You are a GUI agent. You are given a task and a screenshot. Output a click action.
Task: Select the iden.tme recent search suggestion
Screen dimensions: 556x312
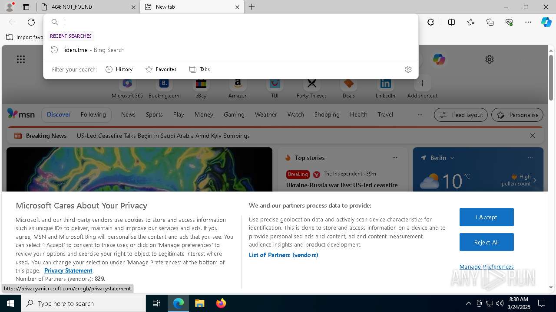[231, 50]
